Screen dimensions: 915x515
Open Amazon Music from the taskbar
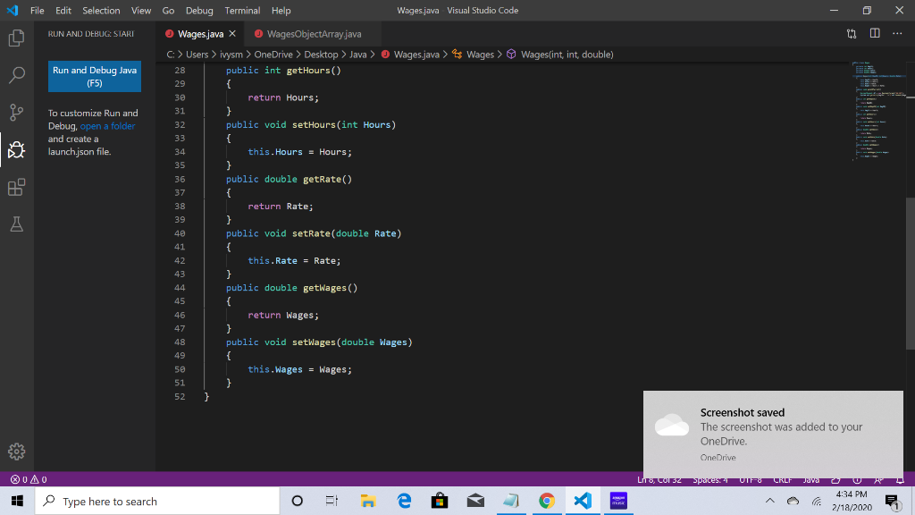tap(618, 501)
